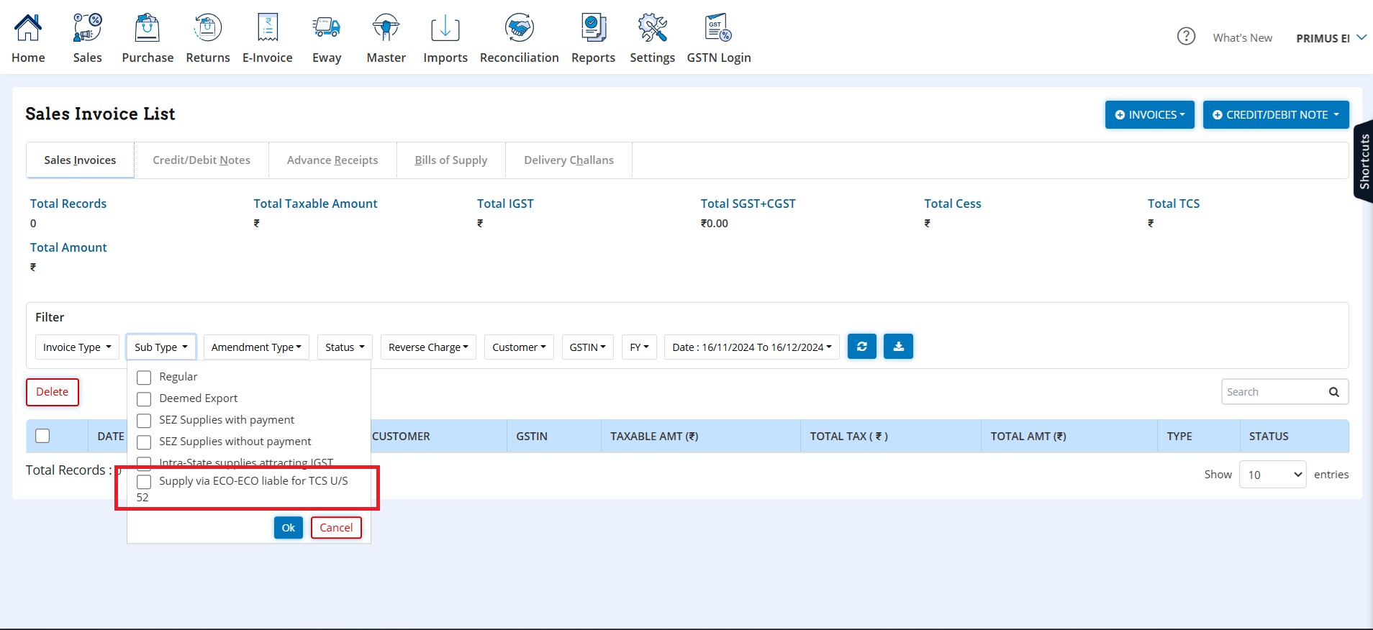Expand the Invoice Type filter dropdown
This screenshot has width=1373, height=630.
[x=77, y=347]
